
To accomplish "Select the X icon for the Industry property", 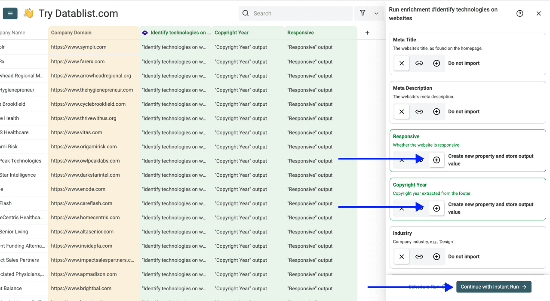I will point(401,256).
